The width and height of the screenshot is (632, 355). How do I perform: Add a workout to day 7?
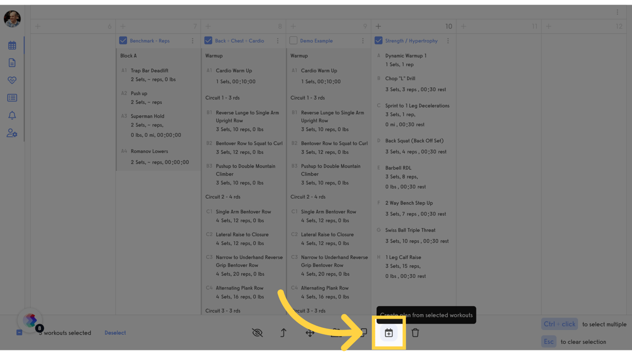(123, 26)
